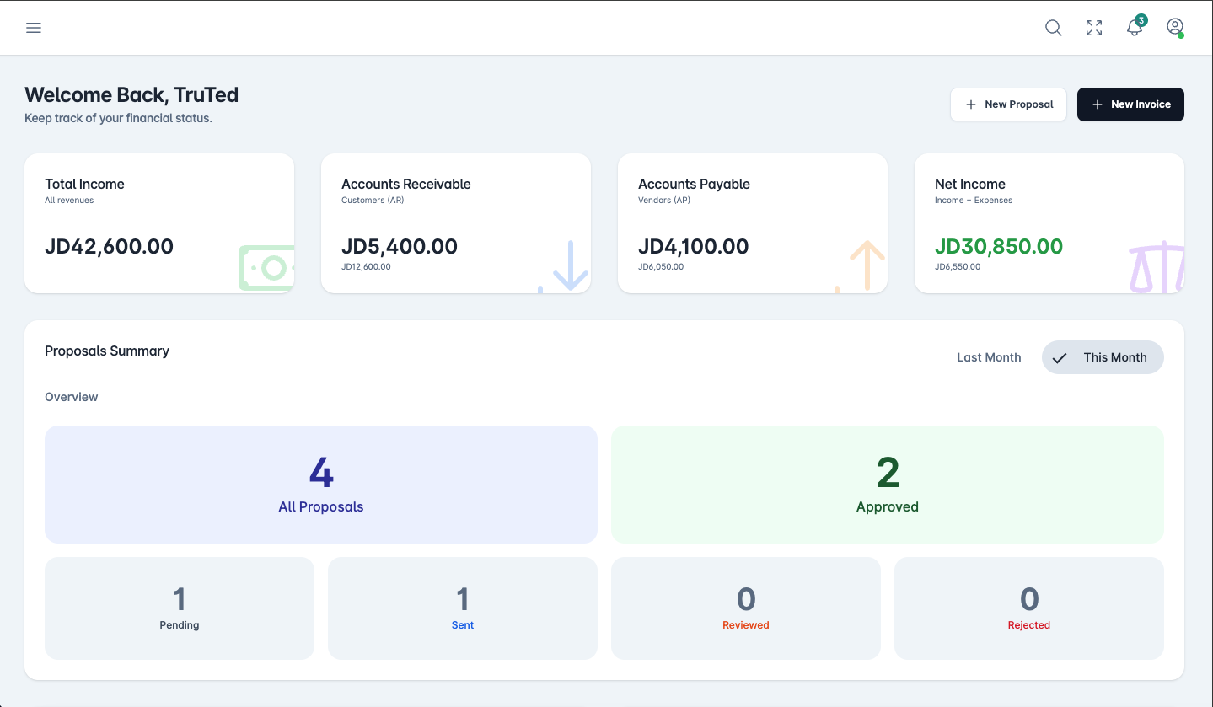Select the This Month filter

(1103, 357)
